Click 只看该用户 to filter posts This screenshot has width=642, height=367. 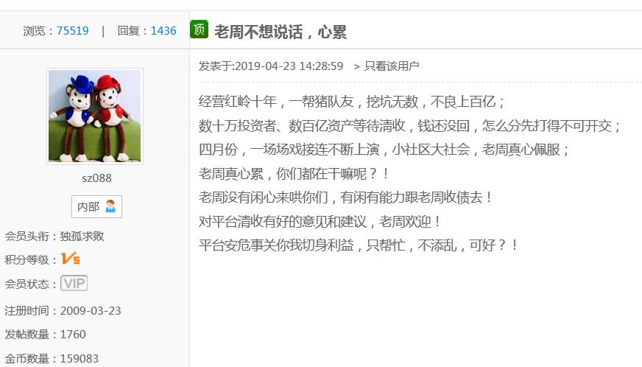[392, 66]
